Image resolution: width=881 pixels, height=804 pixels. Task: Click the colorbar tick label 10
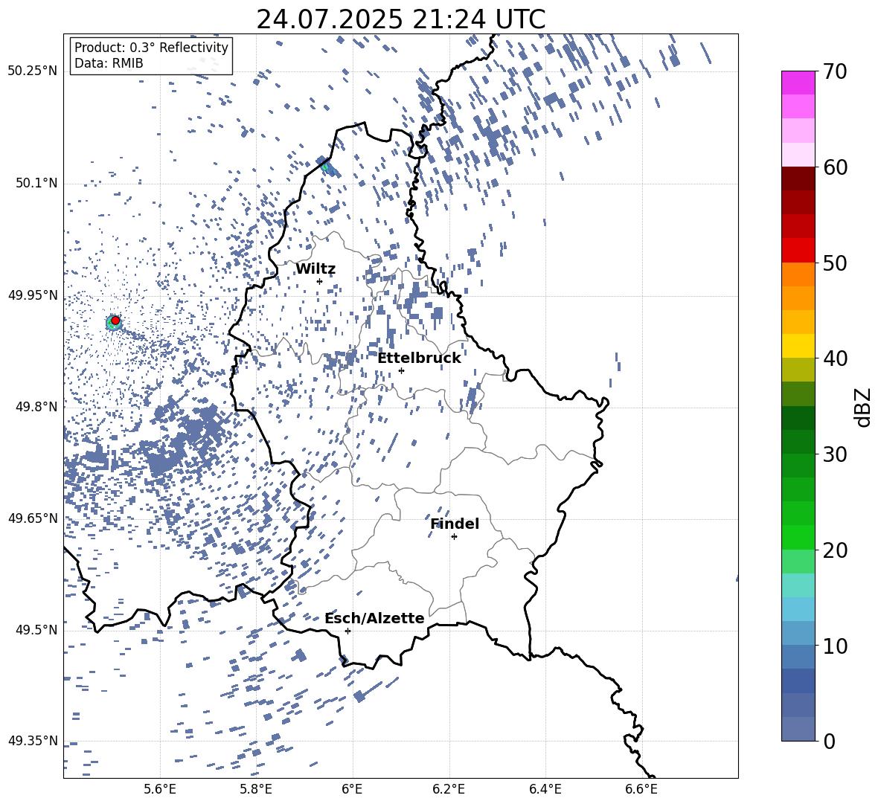(x=835, y=646)
